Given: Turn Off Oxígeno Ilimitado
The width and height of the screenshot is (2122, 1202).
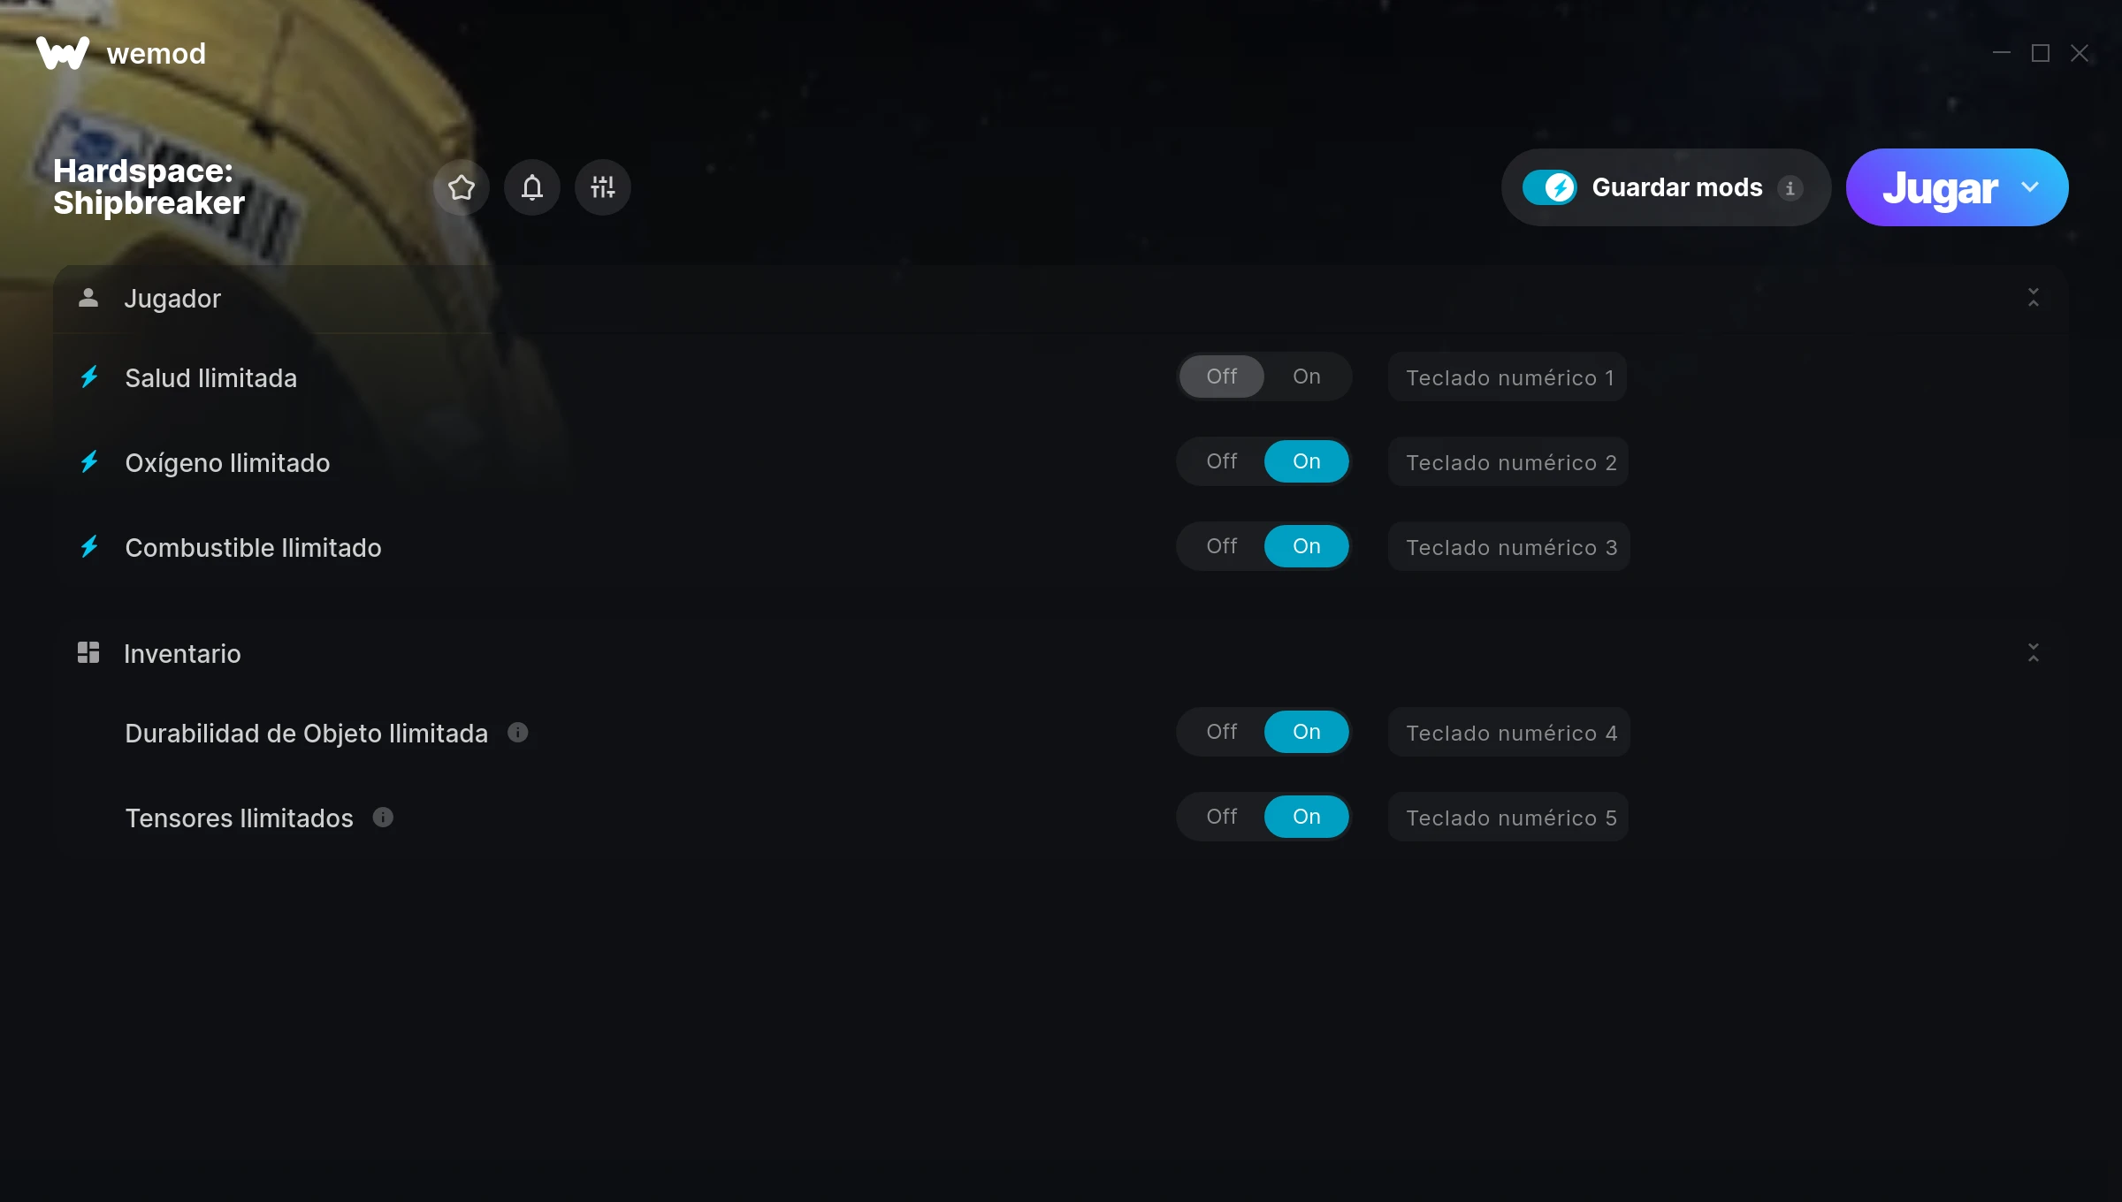Looking at the screenshot, I should [1222, 461].
